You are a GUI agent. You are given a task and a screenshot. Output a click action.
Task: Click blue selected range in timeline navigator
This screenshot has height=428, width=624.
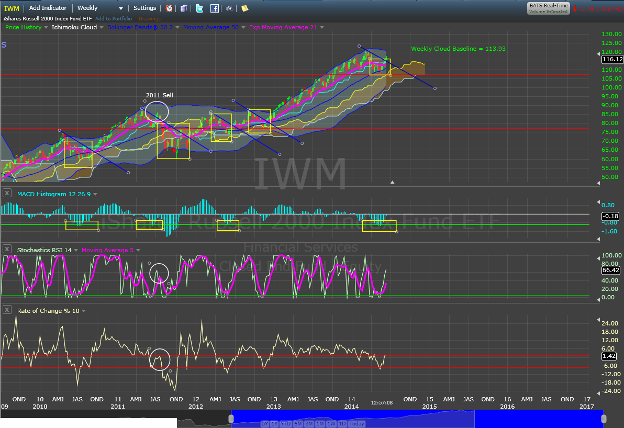pyautogui.click(x=417, y=419)
